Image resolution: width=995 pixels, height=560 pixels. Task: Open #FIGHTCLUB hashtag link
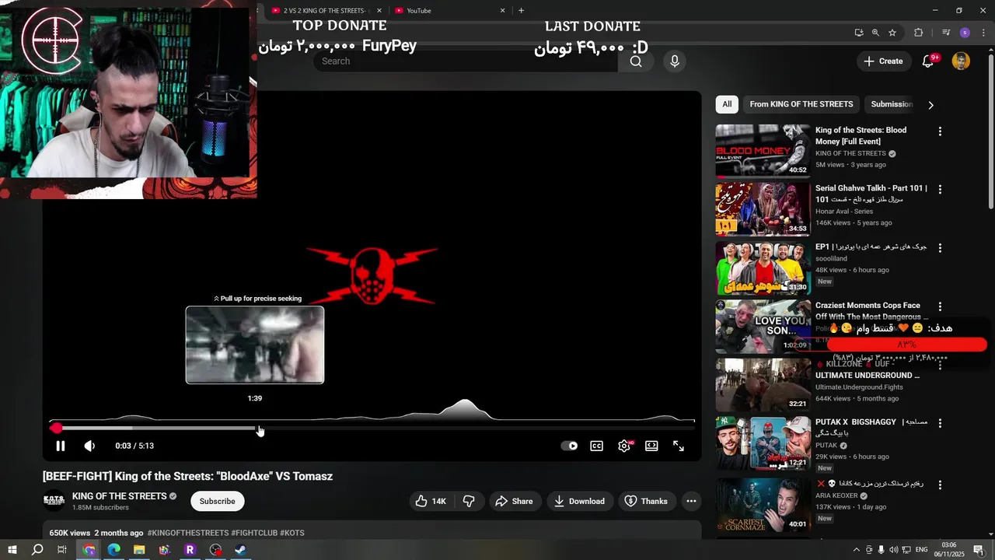click(x=254, y=533)
